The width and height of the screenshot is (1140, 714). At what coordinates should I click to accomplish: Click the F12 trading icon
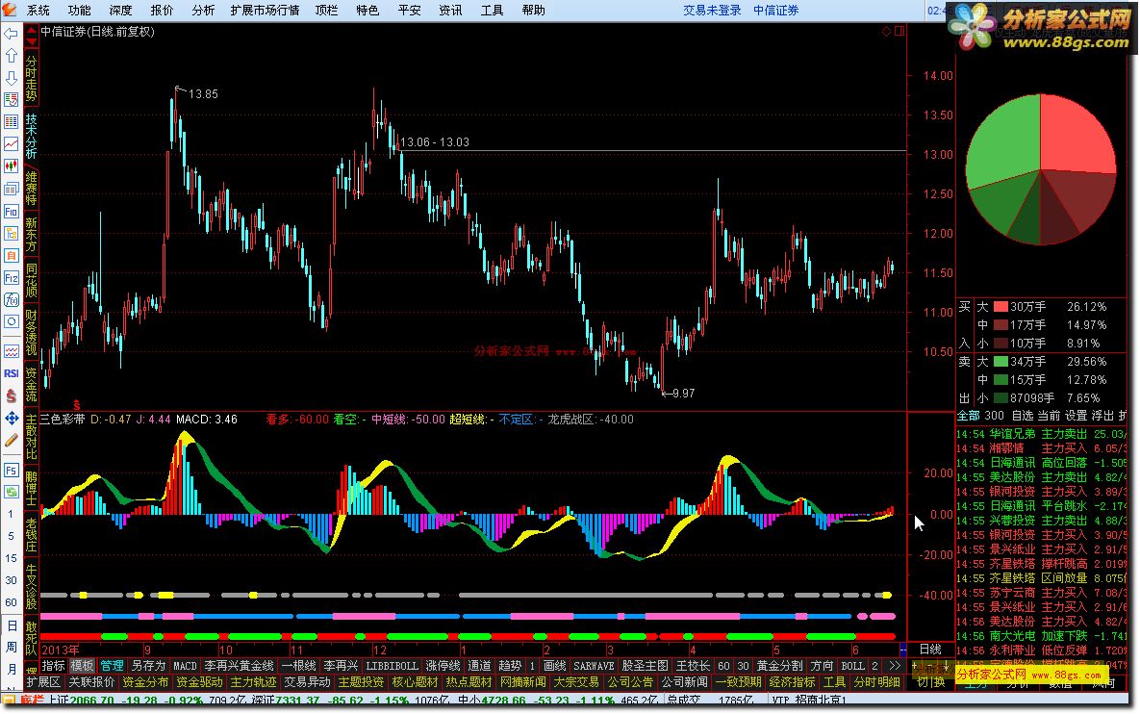[x=11, y=278]
